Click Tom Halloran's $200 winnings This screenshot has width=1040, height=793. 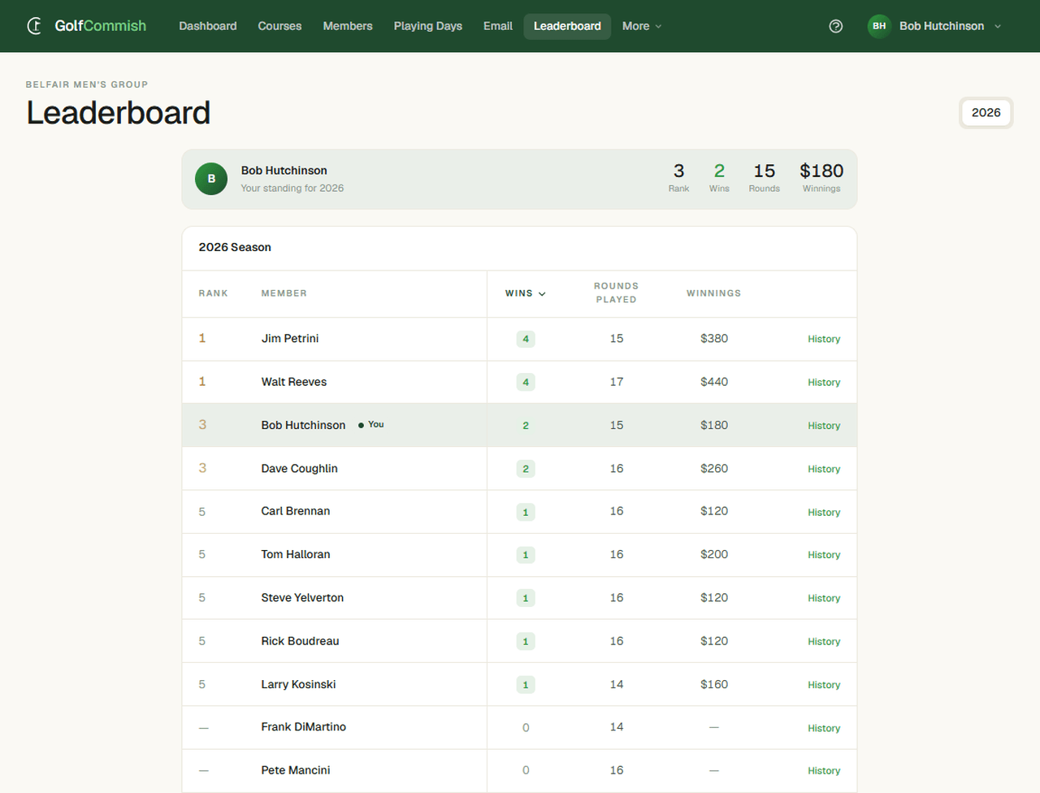714,554
